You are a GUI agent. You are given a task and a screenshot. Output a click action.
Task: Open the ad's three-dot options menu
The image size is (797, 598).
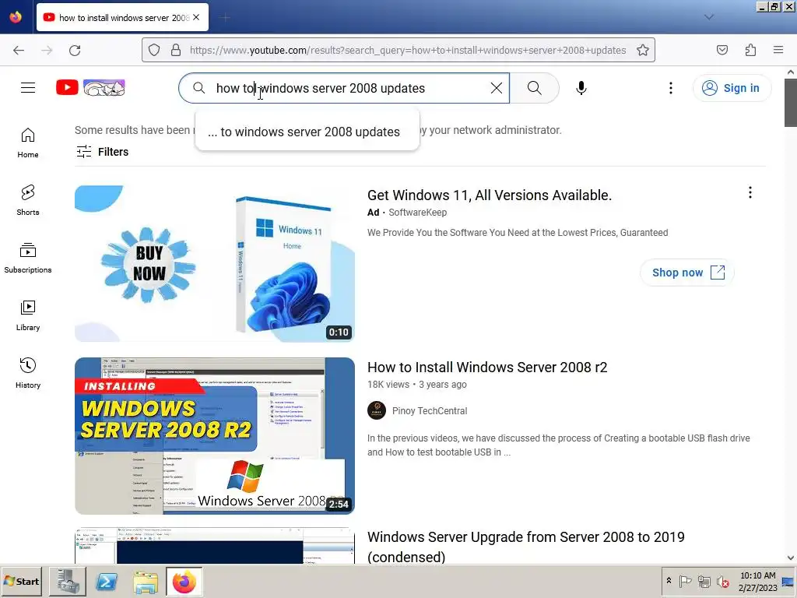pyautogui.click(x=750, y=192)
